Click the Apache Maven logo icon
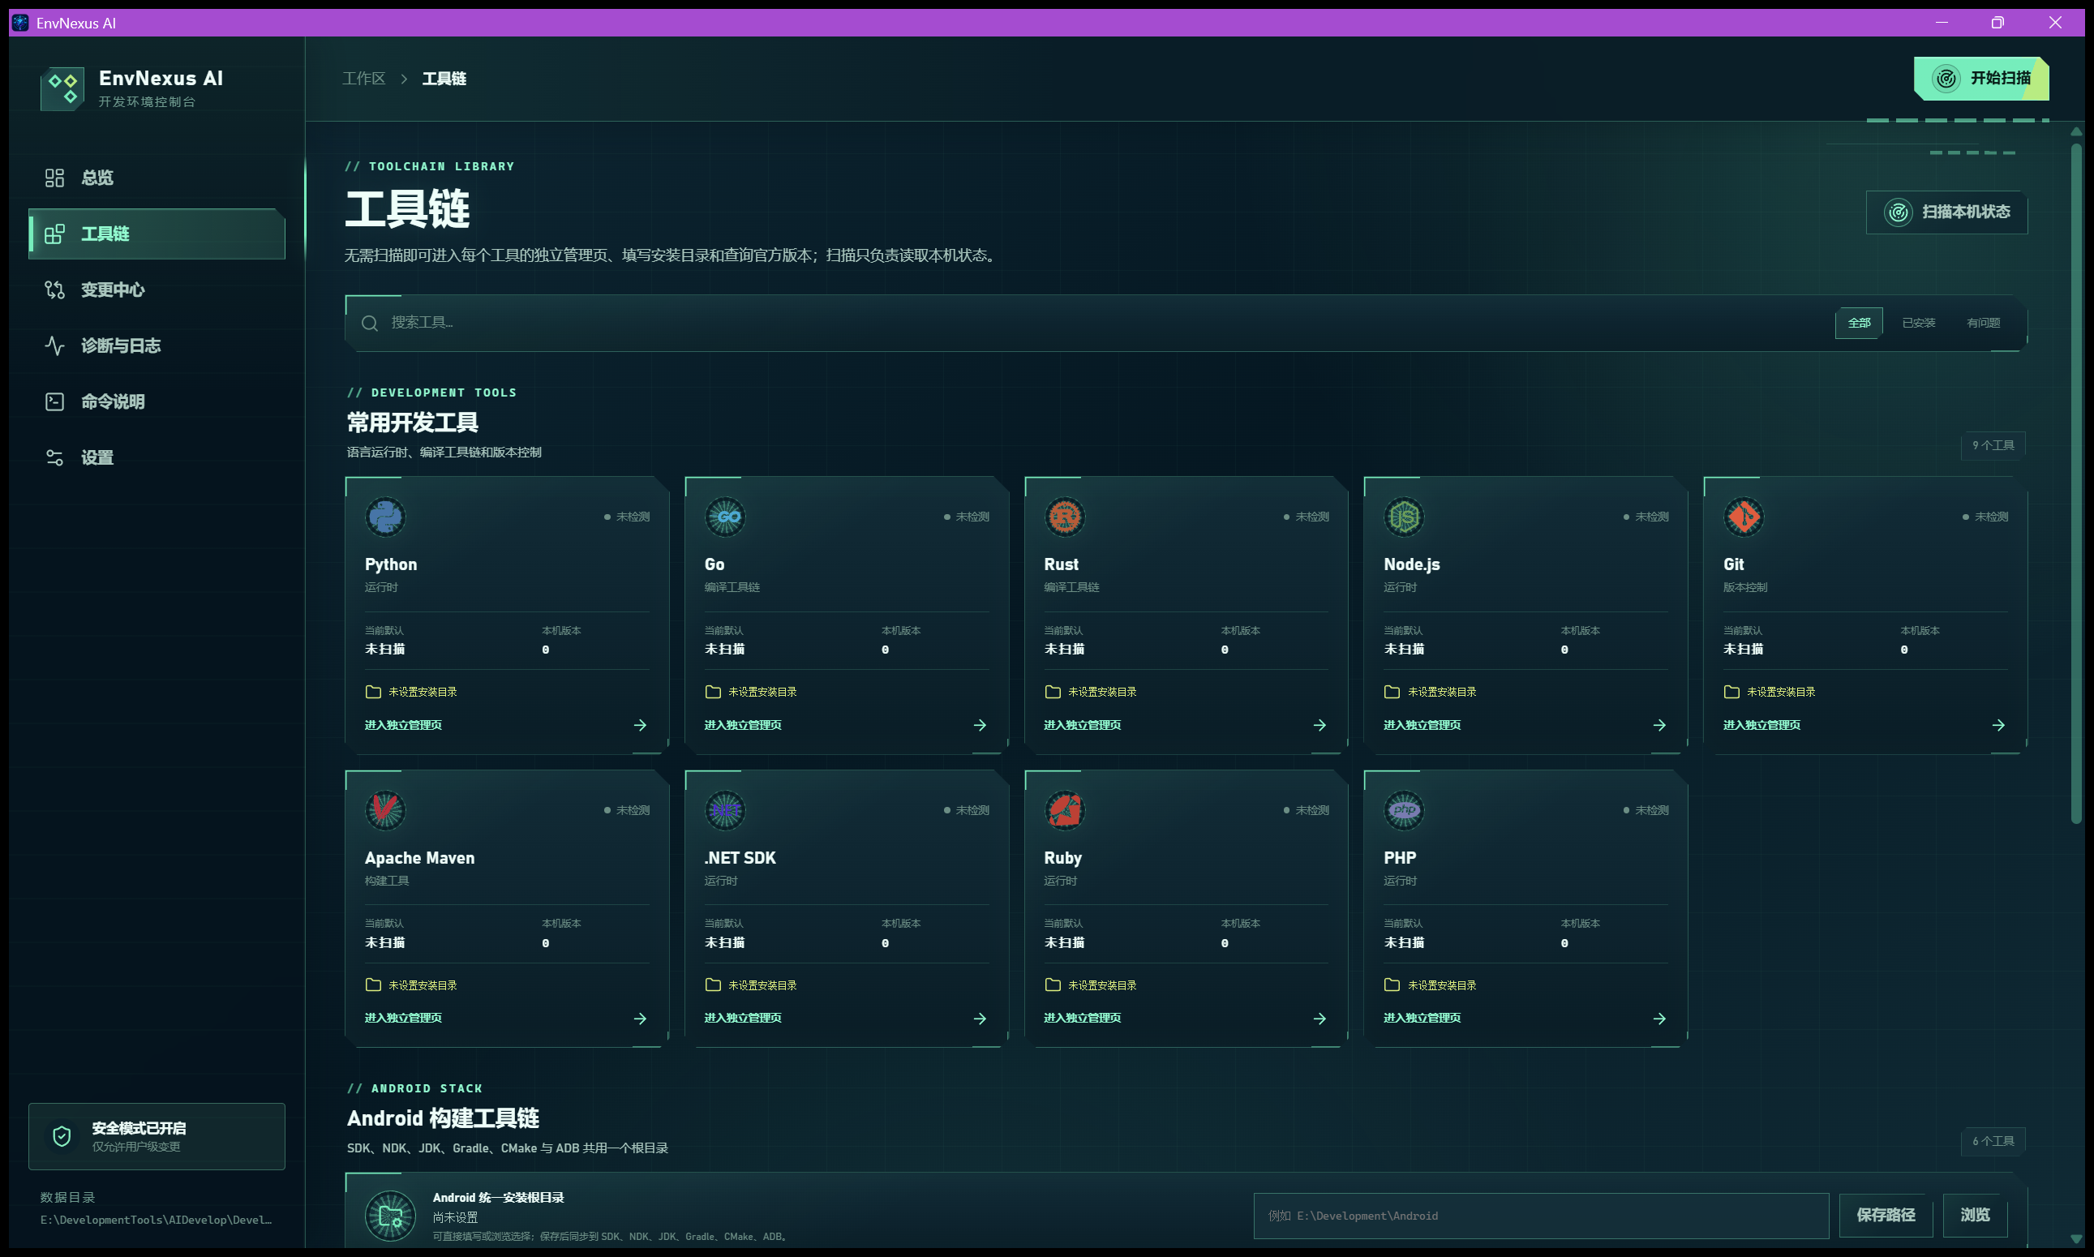Screen dimensions: 2094x1257 (x=385, y=811)
